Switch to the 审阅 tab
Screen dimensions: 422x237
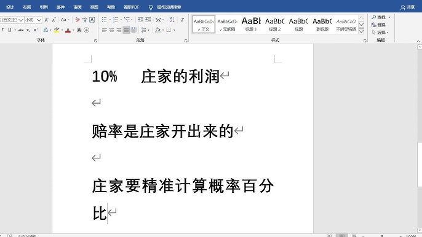tap(78, 7)
